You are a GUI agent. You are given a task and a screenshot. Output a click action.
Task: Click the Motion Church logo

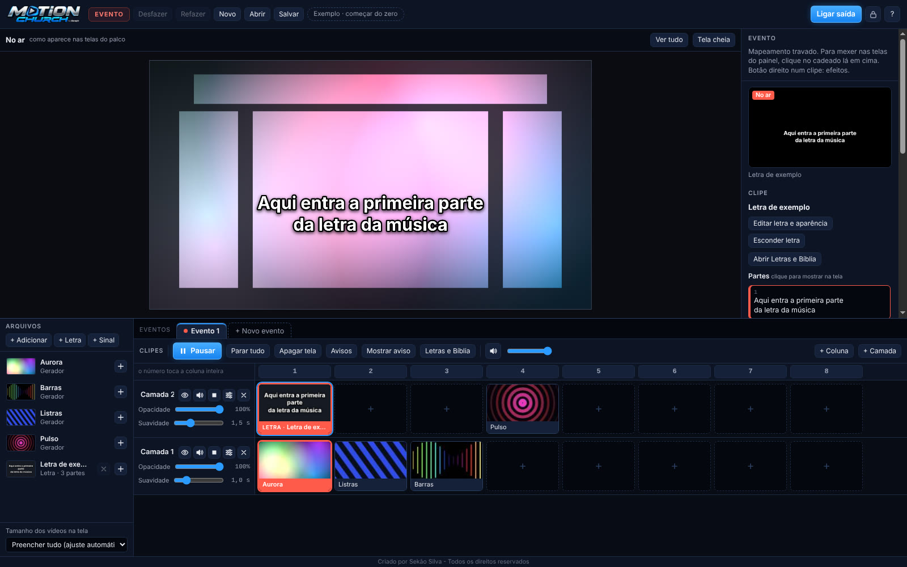pos(44,14)
